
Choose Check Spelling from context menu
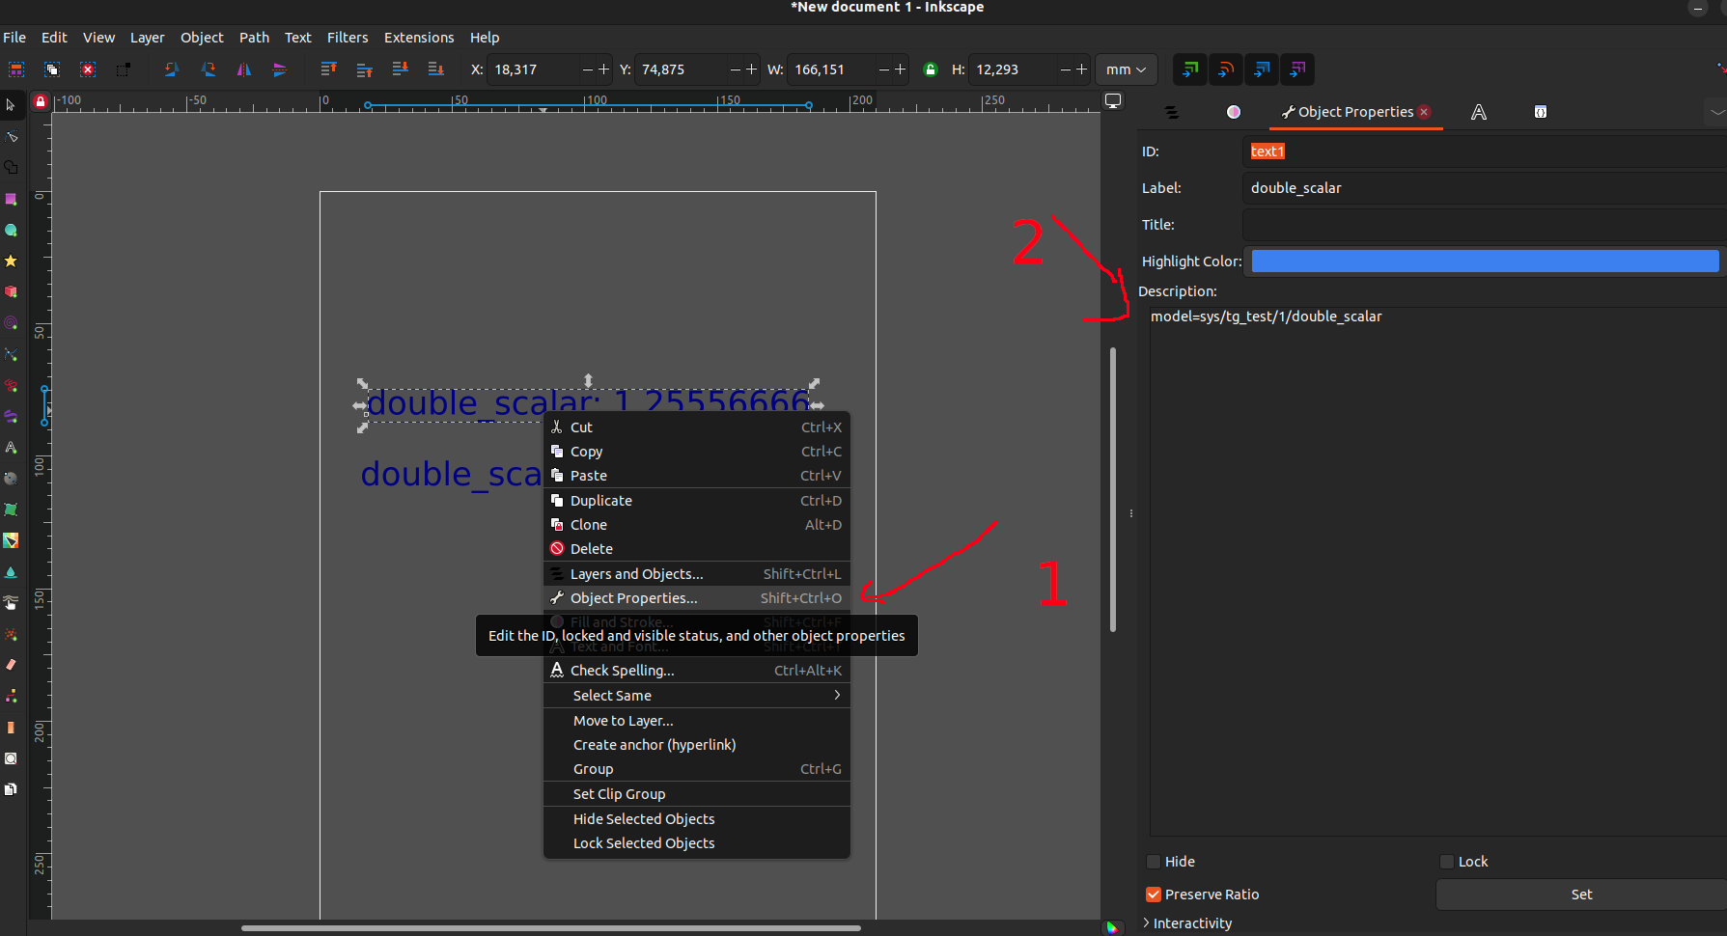click(697, 671)
